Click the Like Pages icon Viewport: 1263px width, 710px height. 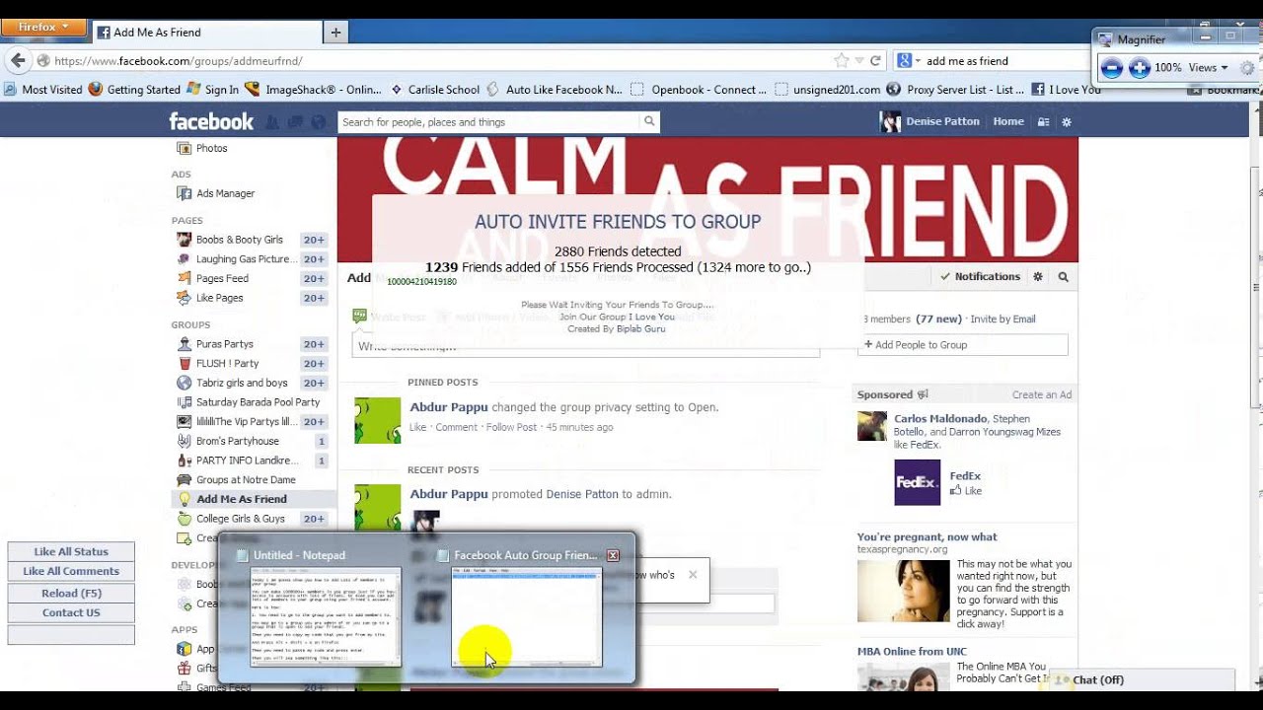pyautogui.click(x=184, y=298)
